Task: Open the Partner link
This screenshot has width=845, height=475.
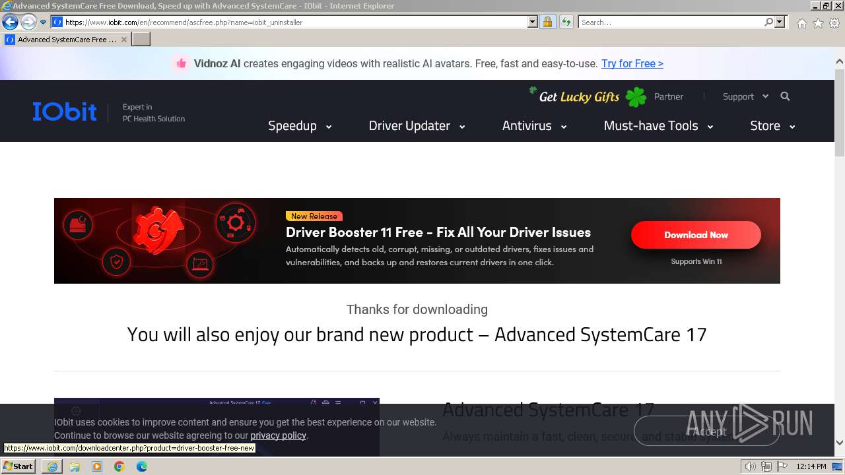Action: click(x=668, y=96)
